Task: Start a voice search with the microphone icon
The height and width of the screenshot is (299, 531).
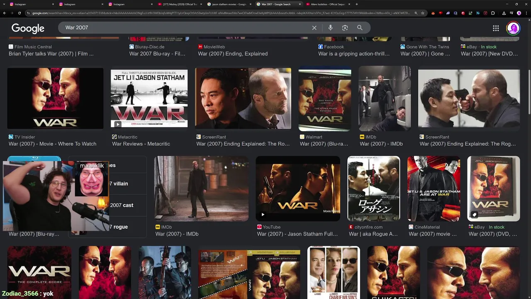Action: click(x=330, y=28)
